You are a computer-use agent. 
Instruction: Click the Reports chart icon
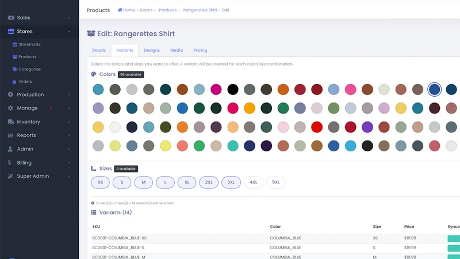[10, 135]
